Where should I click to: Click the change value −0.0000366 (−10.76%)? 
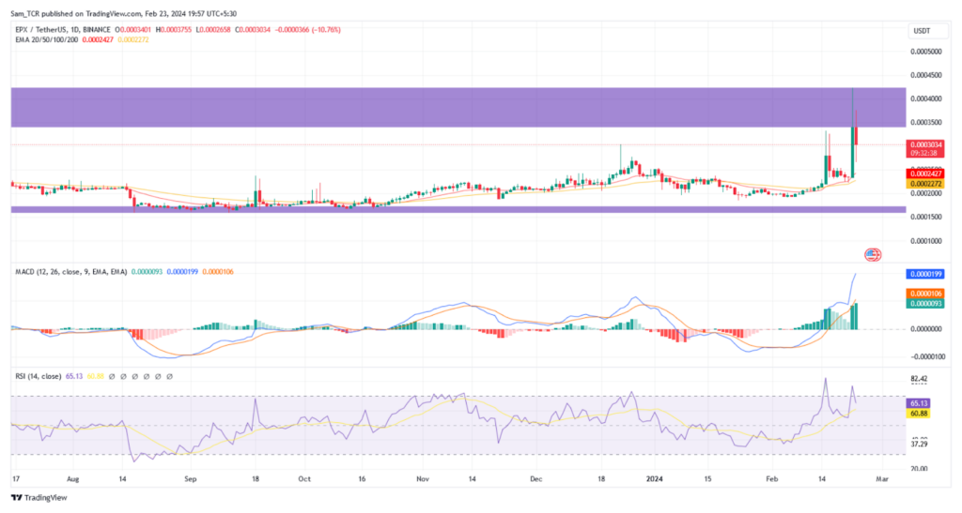[307, 29]
